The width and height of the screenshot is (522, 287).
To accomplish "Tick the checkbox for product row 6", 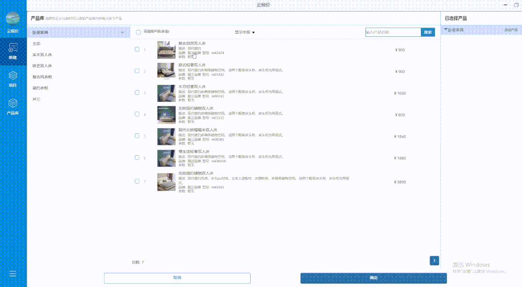I will pos(137,158).
